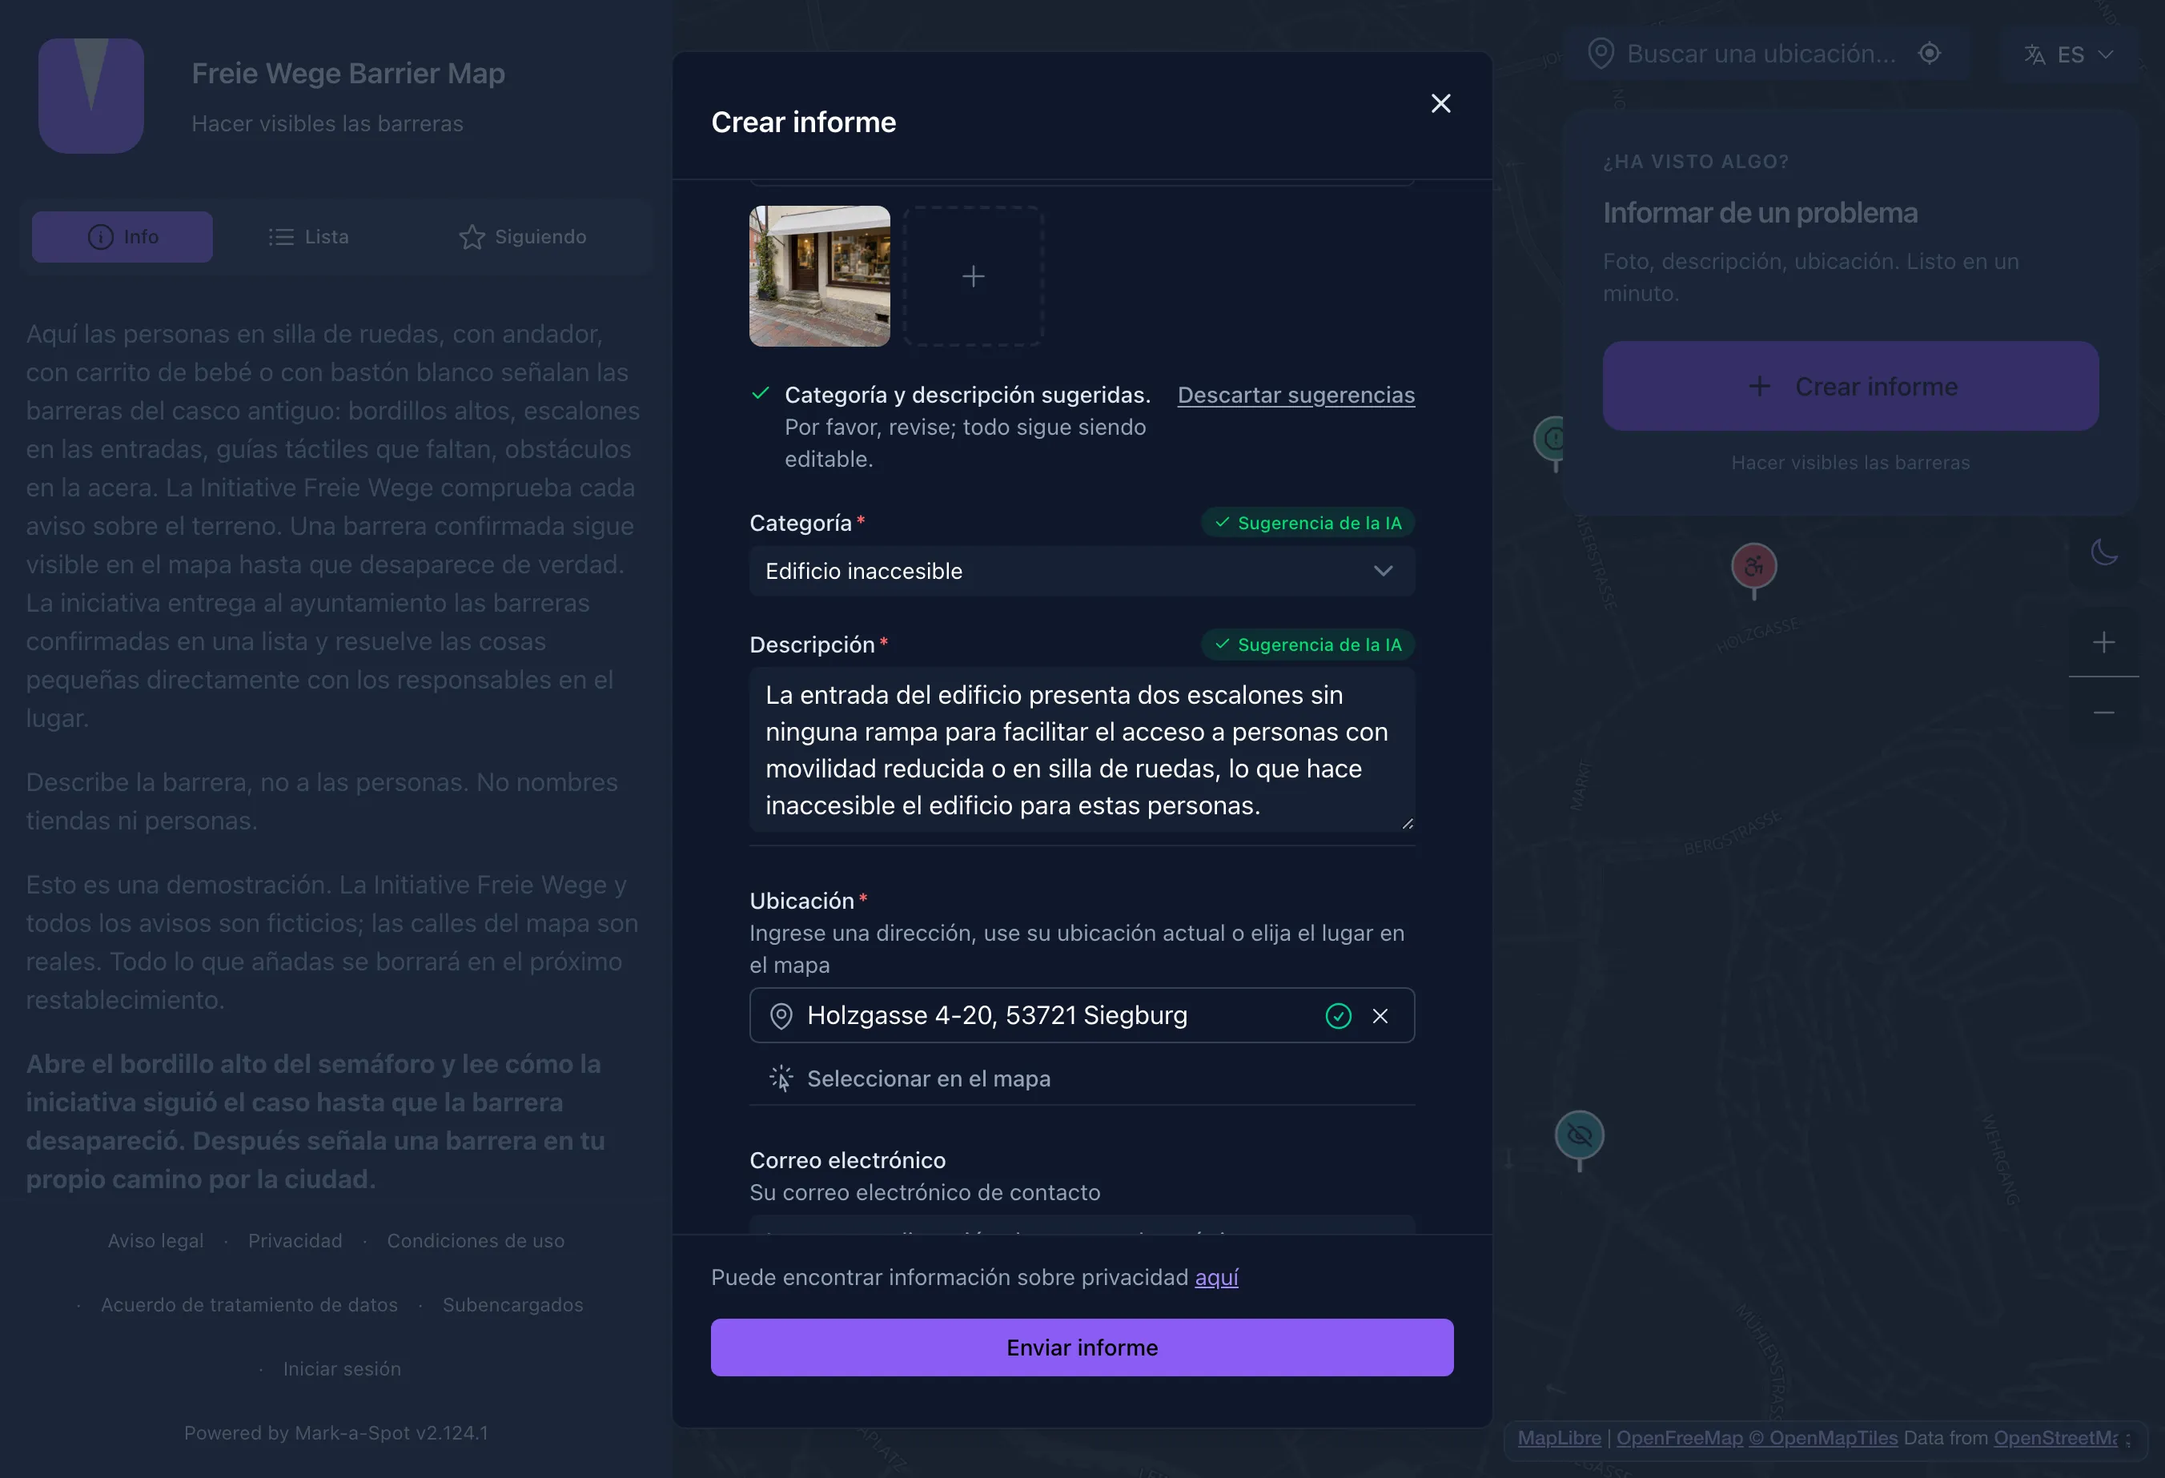Open the MapLibre attribution link
The width and height of the screenshot is (2165, 1478).
[1559, 1438]
